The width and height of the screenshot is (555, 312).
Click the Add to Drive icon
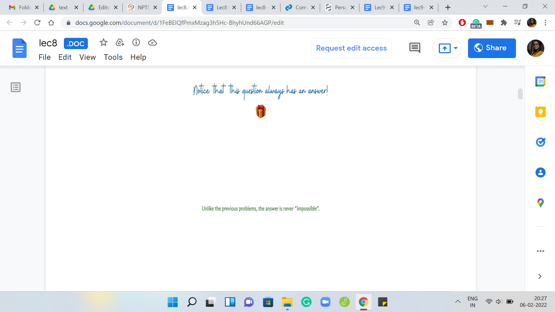120,43
